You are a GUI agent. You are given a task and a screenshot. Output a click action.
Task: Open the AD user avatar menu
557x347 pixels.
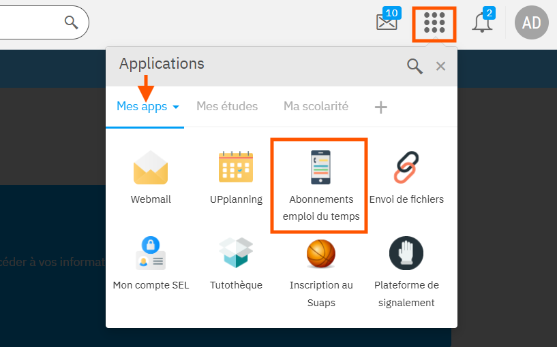(x=531, y=23)
